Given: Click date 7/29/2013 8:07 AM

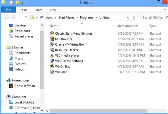Looking at the screenshot, I should (131, 39).
